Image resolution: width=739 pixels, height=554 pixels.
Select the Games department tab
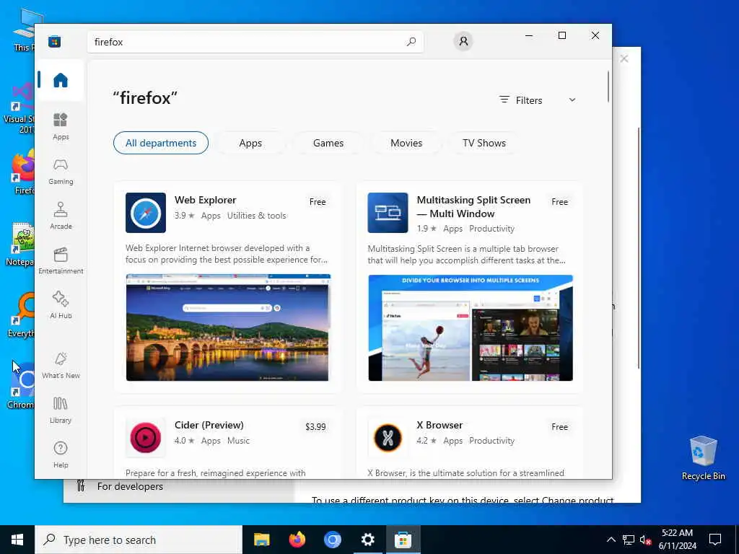pyautogui.click(x=328, y=143)
